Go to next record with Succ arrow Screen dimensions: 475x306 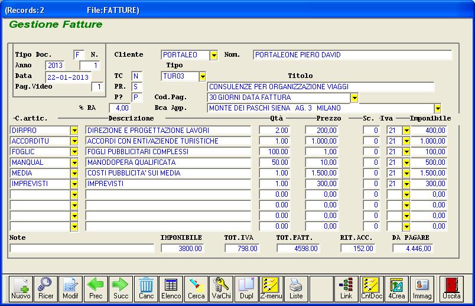[121, 289]
